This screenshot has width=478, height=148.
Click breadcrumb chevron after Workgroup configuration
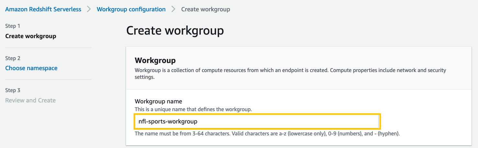[x=174, y=9]
